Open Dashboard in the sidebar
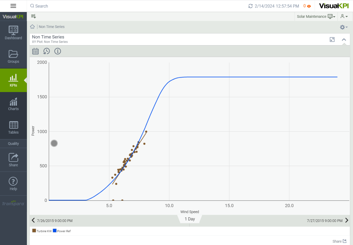The image size is (353, 245). click(13, 33)
